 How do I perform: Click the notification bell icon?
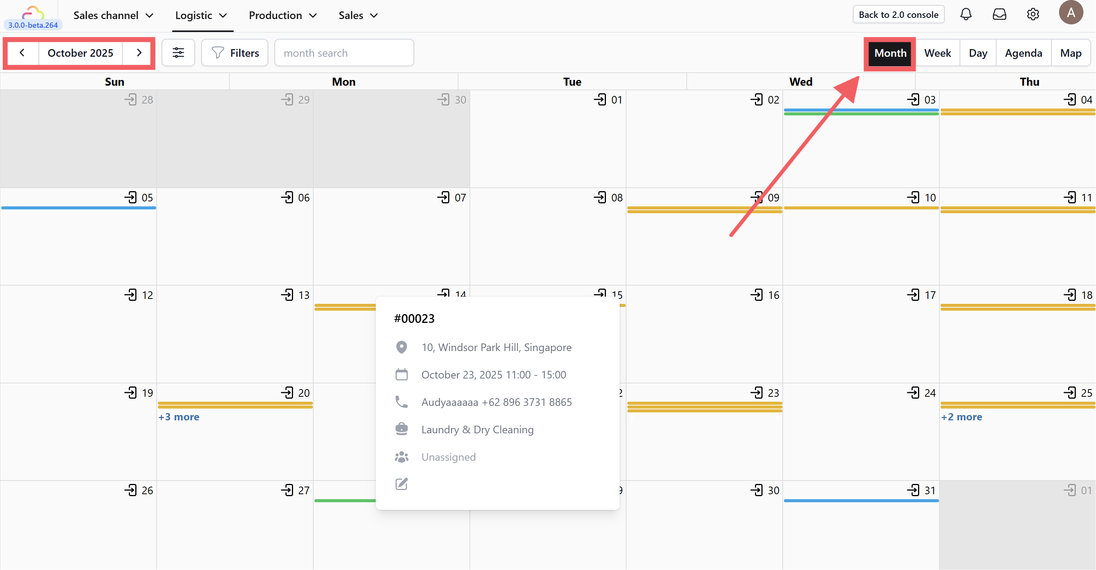click(966, 14)
